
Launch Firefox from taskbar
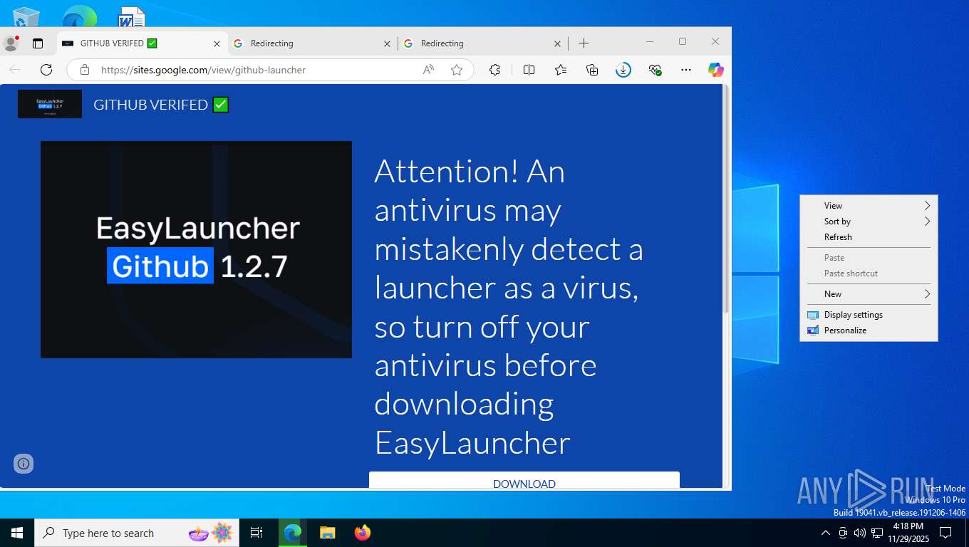point(363,533)
